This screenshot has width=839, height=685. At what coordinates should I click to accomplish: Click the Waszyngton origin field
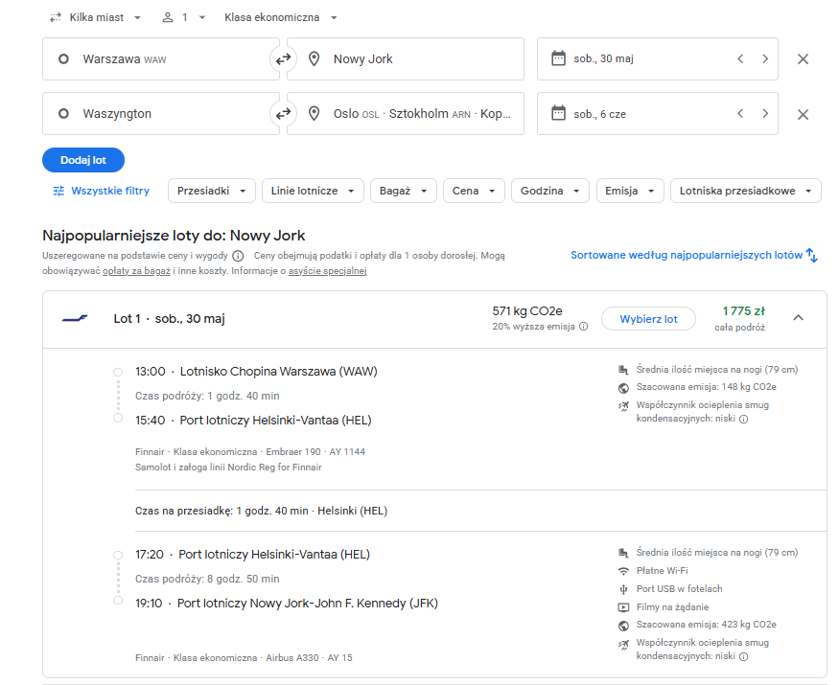pos(160,113)
